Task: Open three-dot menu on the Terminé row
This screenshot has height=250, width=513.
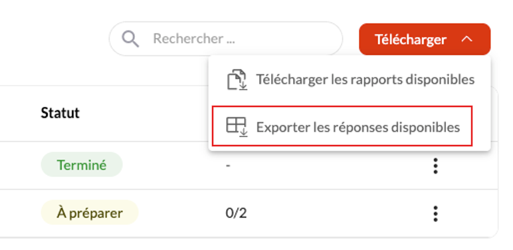Action: pos(435,166)
